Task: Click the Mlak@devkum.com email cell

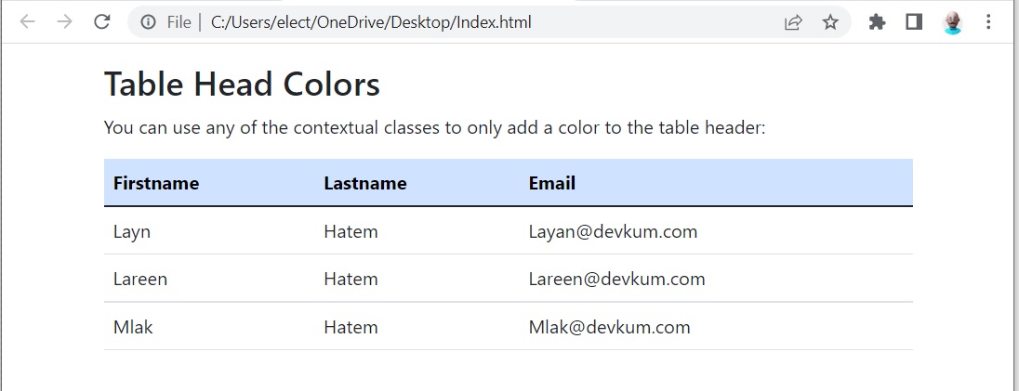Action: click(x=609, y=327)
